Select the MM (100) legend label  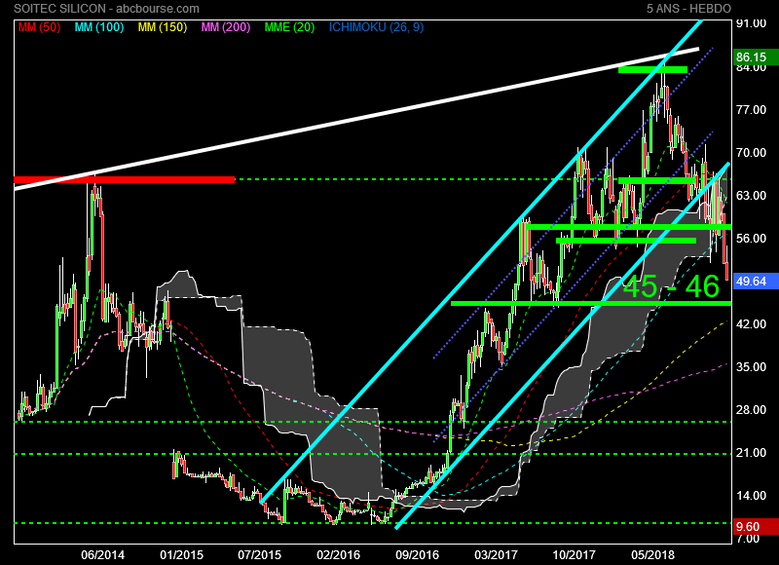point(99,27)
